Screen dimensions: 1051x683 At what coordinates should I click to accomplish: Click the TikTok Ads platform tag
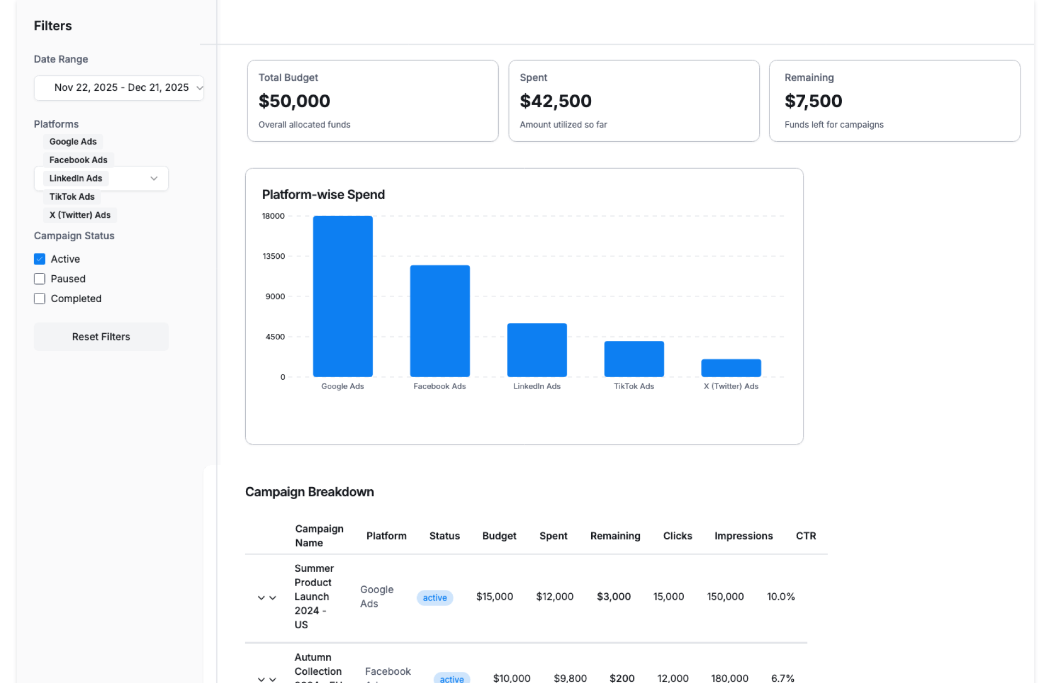pyautogui.click(x=72, y=196)
